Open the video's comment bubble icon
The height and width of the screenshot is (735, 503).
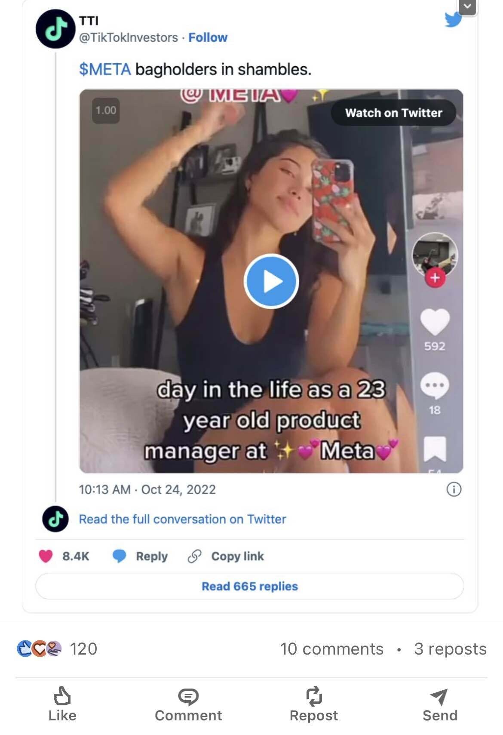tap(435, 385)
